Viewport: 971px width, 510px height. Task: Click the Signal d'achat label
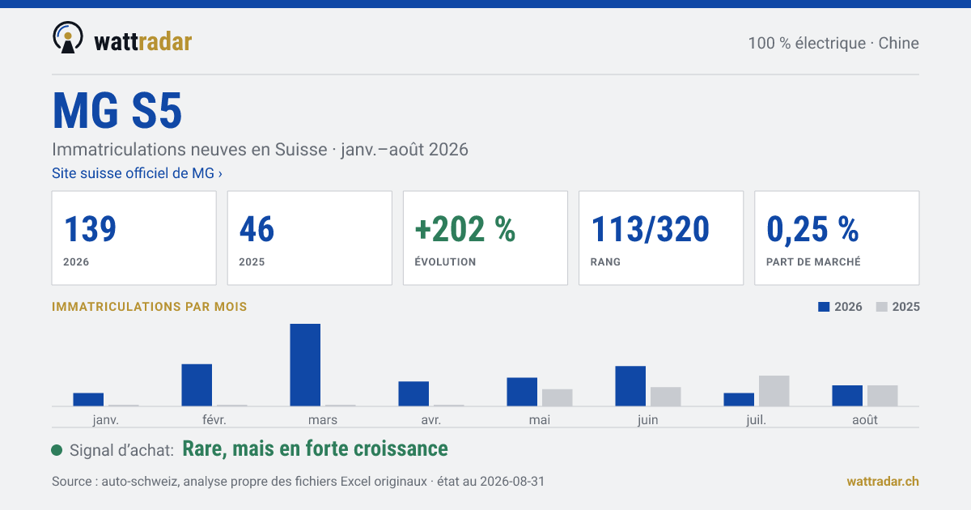pyautogui.click(x=122, y=450)
